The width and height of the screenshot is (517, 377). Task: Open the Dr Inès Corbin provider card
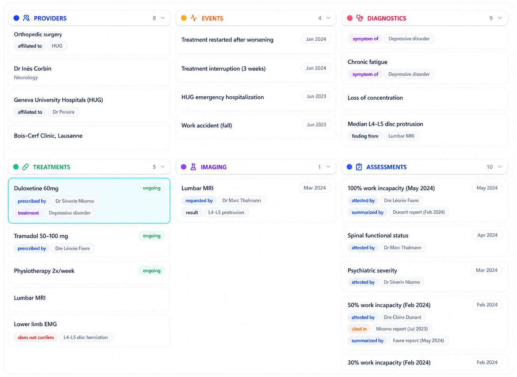click(x=89, y=73)
